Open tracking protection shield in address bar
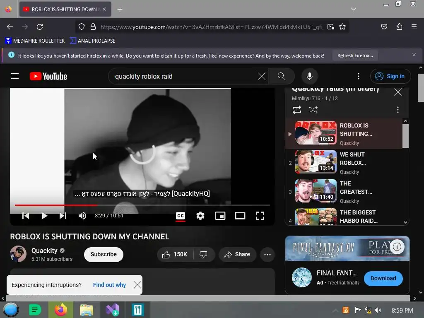Screen dimensions: 424x318 click(82, 27)
